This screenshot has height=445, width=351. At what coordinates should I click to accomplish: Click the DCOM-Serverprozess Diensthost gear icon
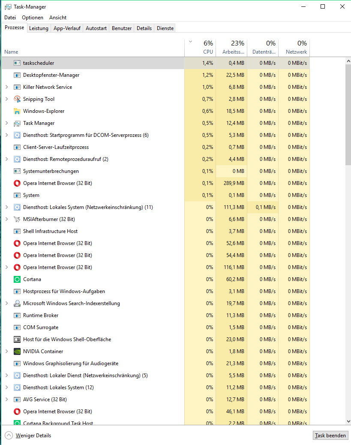[17, 135]
